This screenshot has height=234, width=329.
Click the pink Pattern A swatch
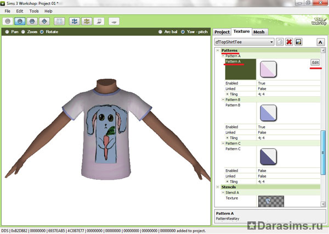[268, 69]
